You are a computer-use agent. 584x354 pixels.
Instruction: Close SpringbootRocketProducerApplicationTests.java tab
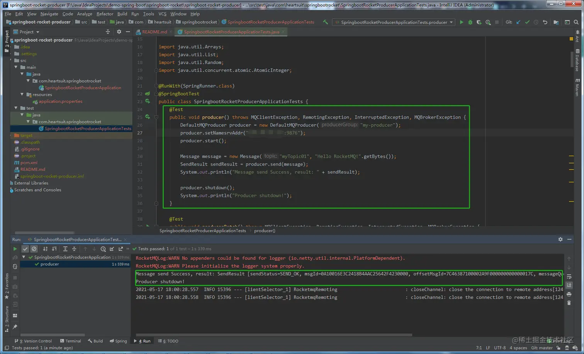283,32
